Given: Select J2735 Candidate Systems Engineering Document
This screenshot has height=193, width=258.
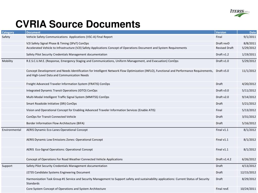Looking at the screenshot, I should click(58, 172).
